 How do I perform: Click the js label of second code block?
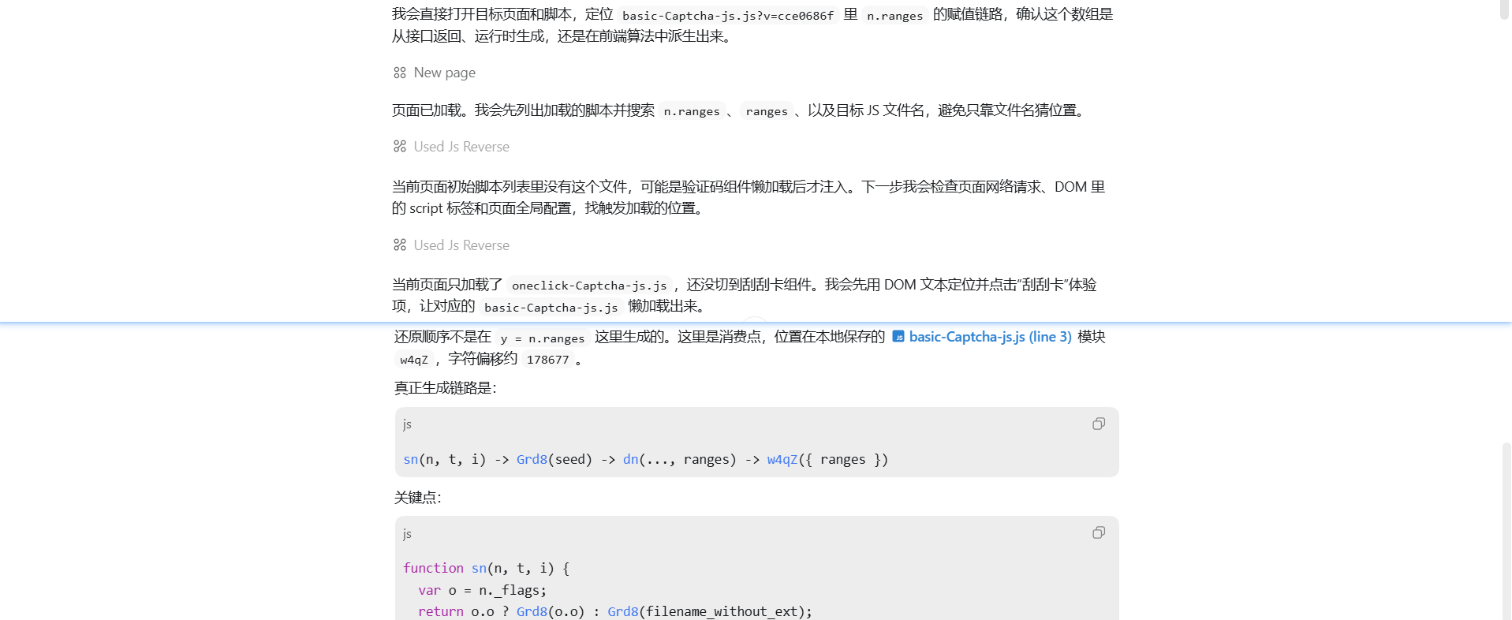407,533
